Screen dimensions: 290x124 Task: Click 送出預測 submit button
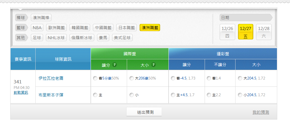[x=144, y=112]
